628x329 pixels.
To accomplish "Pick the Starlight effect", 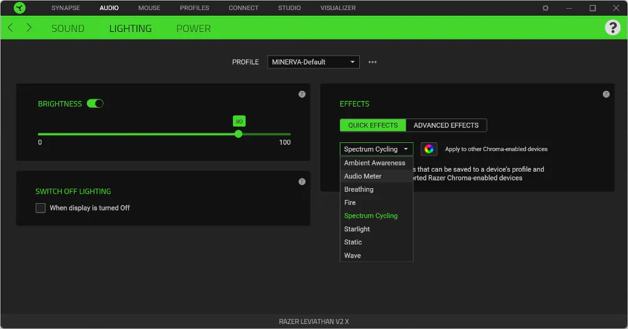I will tap(376, 229).
